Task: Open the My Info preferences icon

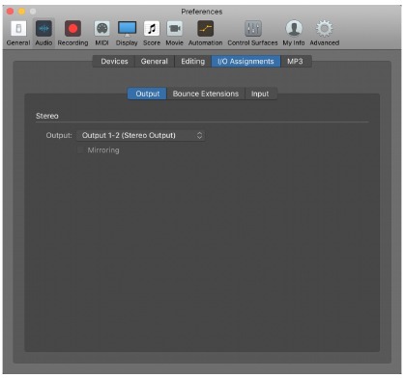Action: point(294,29)
